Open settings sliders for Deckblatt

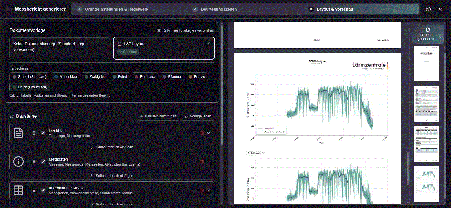point(195,133)
